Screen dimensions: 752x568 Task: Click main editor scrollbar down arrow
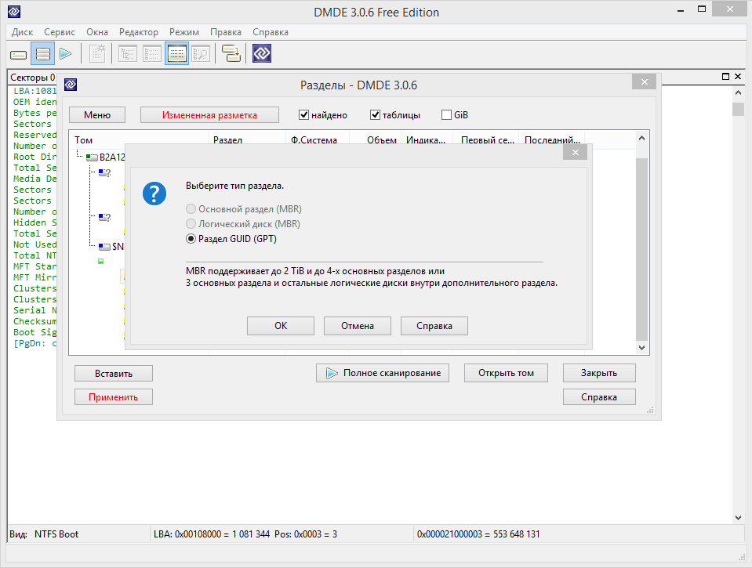[x=738, y=518]
